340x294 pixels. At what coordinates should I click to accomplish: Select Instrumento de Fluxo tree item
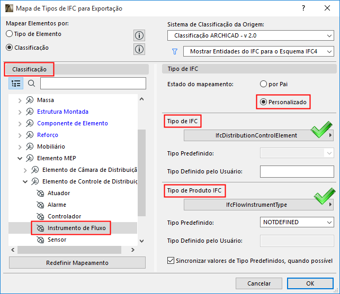pyautogui.click(x=77, y=228)
